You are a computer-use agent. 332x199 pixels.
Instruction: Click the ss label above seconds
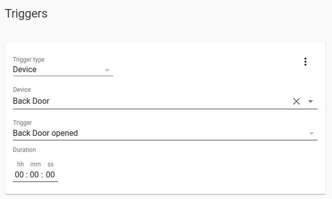(x=51, y=164)
